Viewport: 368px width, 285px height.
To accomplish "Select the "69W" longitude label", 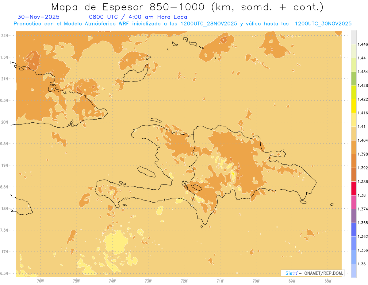I will pyautogui.click(x=292, y=281).
